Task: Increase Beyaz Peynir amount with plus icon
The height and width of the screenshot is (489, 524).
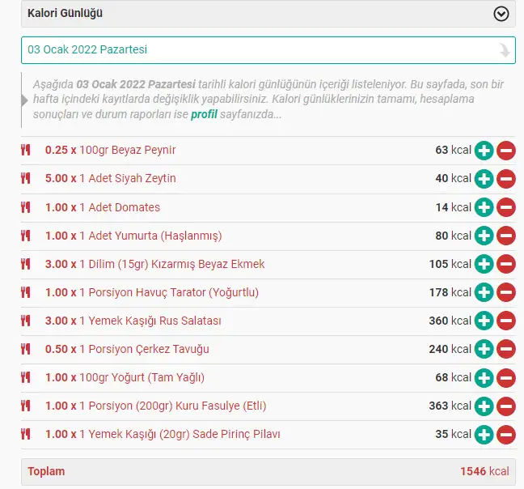Action: point(484,151)
